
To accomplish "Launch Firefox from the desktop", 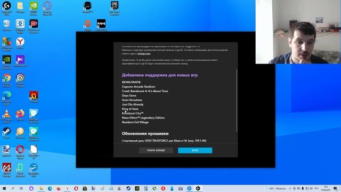I will point(20,115).
